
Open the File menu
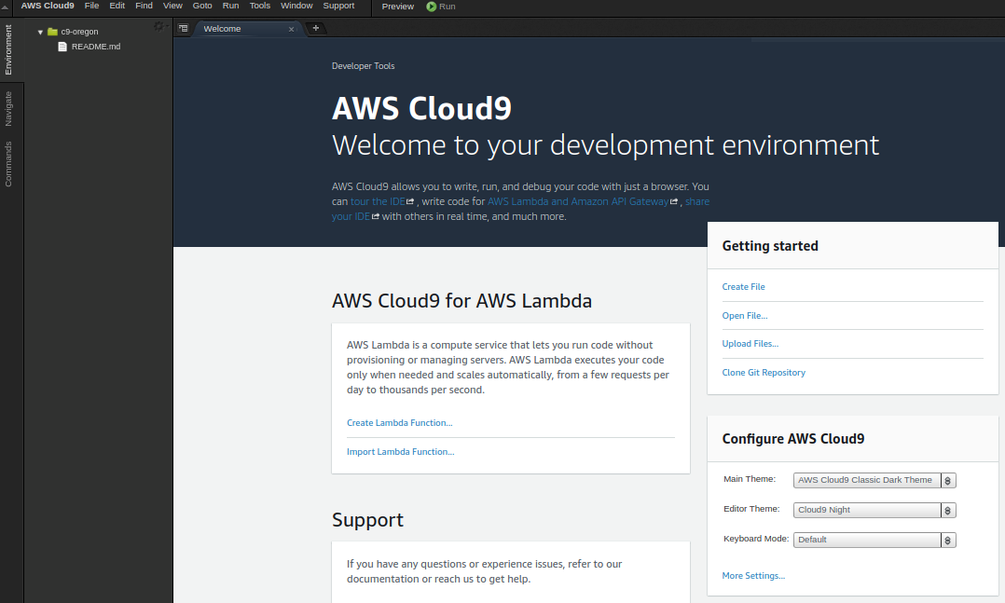pos(91,6)
